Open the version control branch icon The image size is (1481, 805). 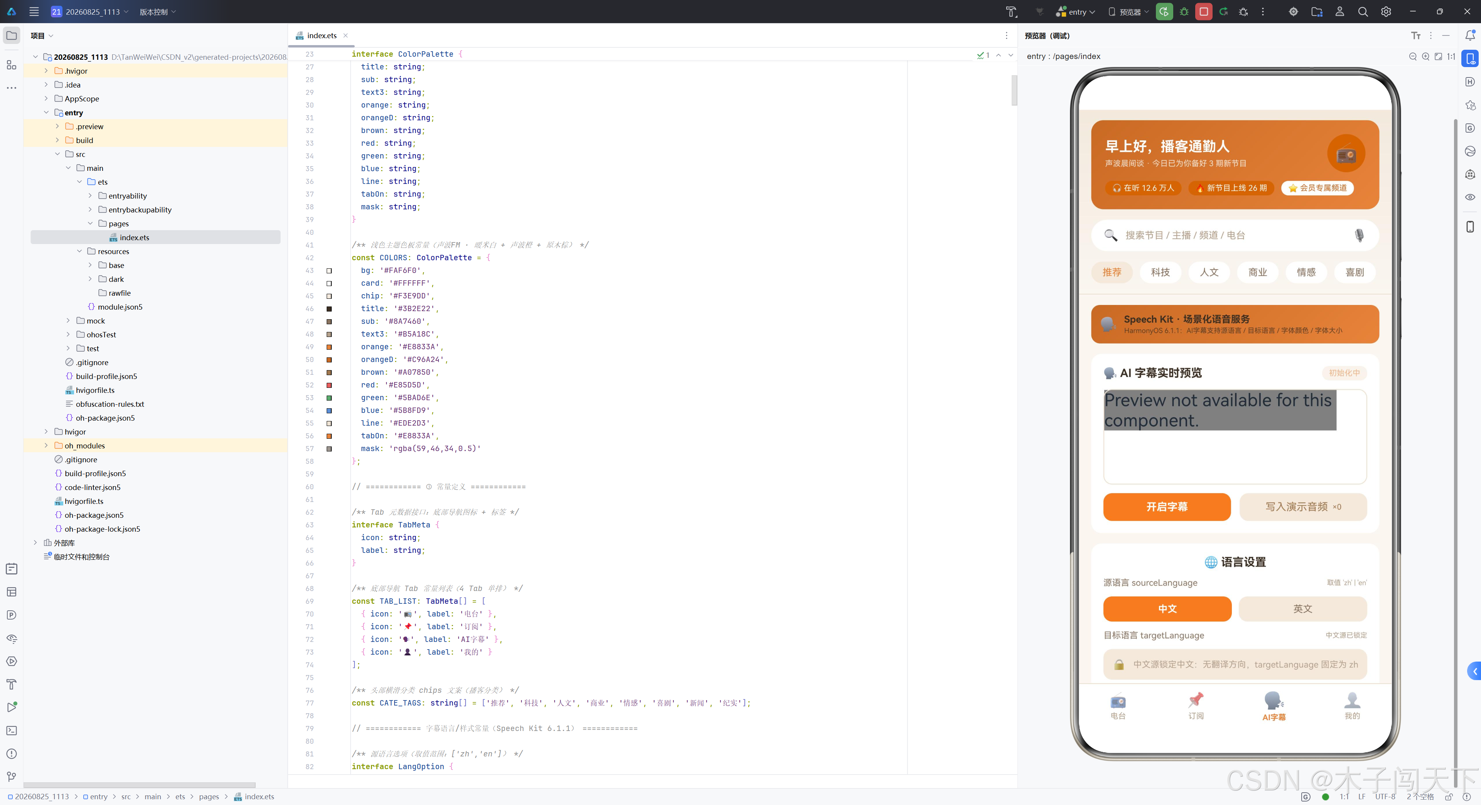[x=12, y=777]
